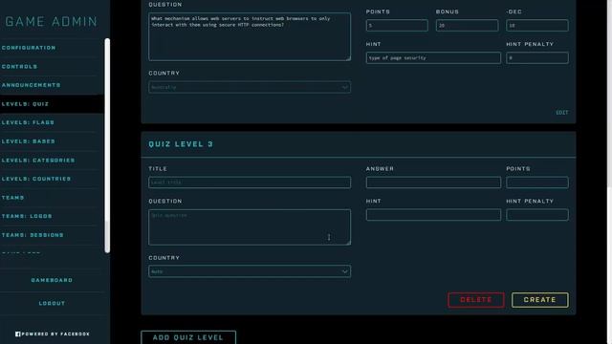Viewport: 612px width, 344px height.
Task: Click the resize grip of Quiz Level 3 question box
Action: [348, 243]
